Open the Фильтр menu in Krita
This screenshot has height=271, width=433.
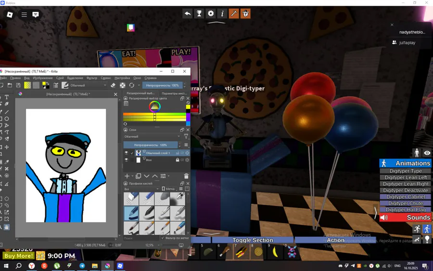click(x=92, y=78)
